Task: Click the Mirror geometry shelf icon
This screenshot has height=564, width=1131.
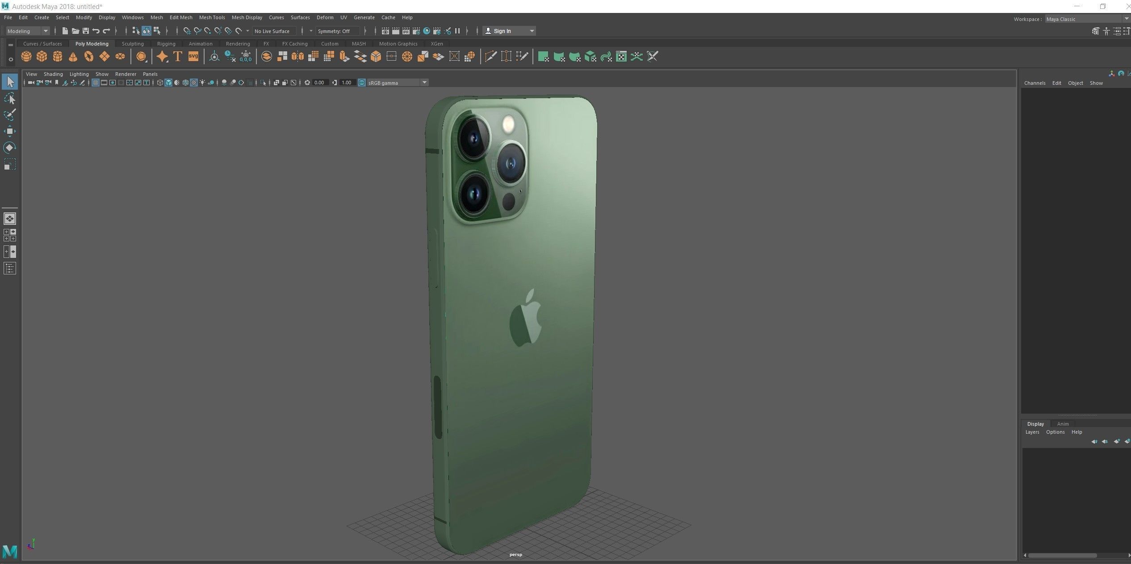Action: [297, 57]
